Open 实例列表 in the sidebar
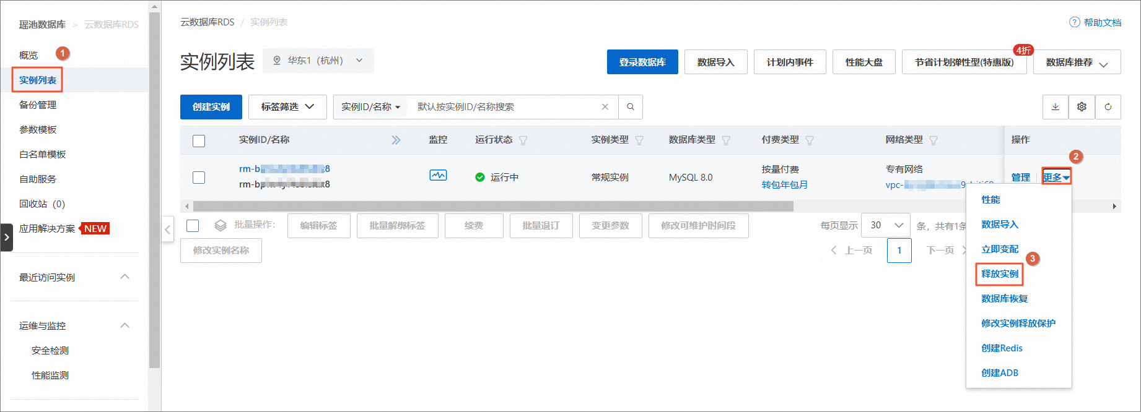1141x412 pixels. pyautogui.click(x=38, y=80)
